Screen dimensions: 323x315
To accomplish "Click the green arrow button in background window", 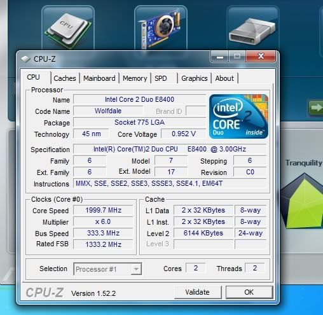I will [x=316, y=108].
